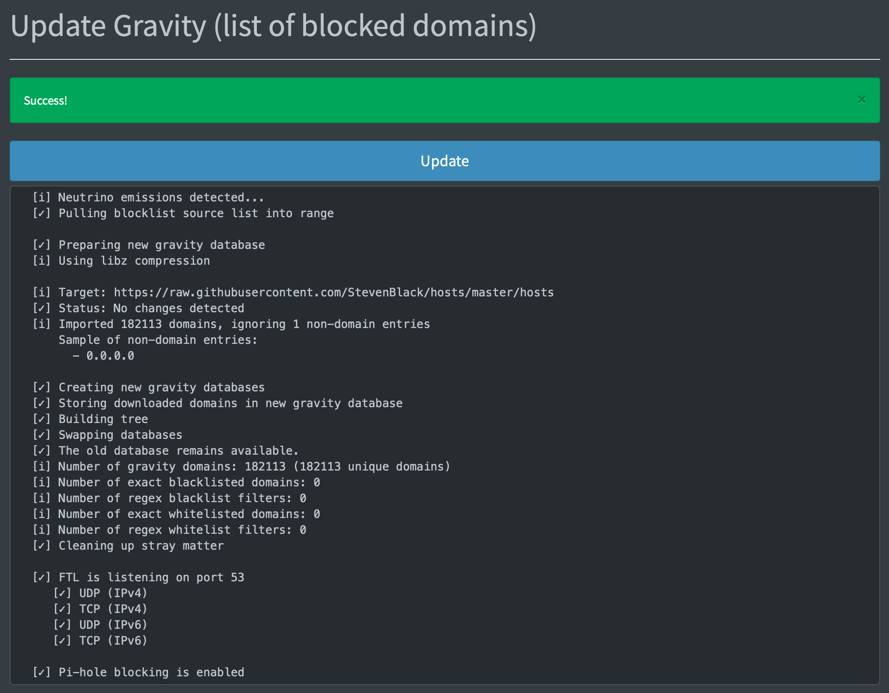Click the 'UDP (IPv4)' status line
Screen dimensions: 889x693
tap(100, 593)
